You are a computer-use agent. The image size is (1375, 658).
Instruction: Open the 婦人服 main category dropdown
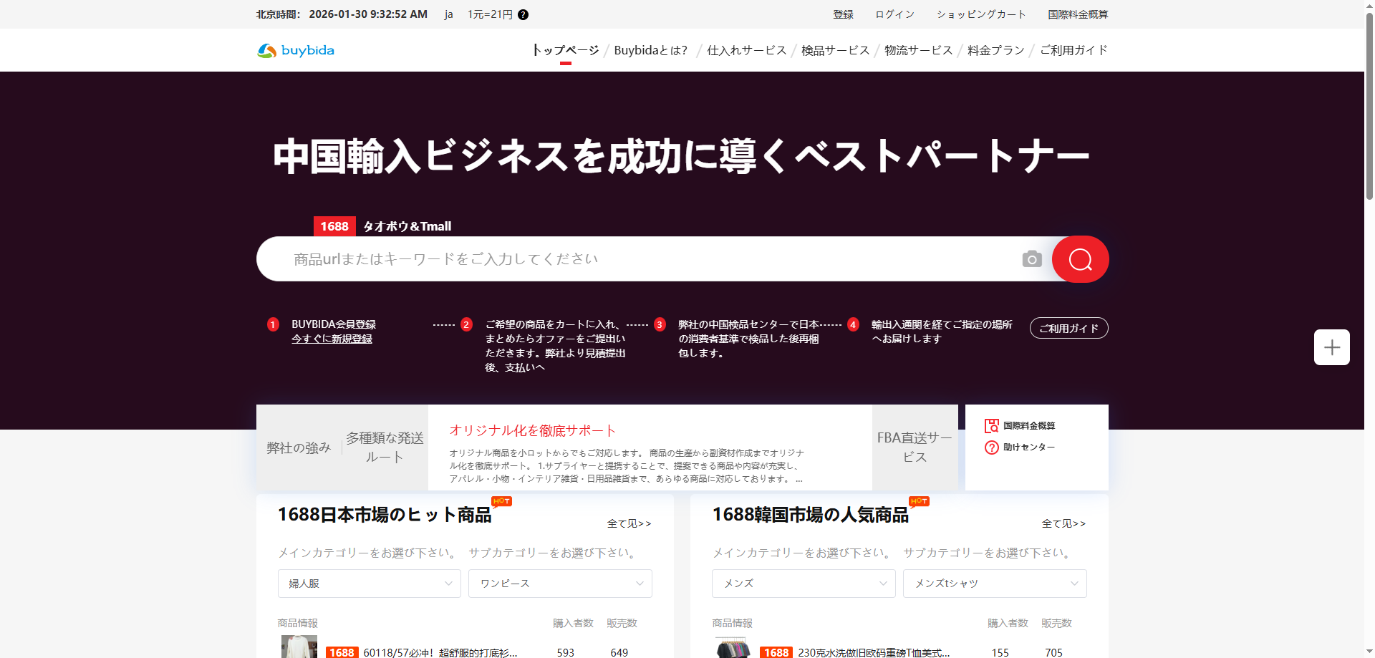coord(369,584)
